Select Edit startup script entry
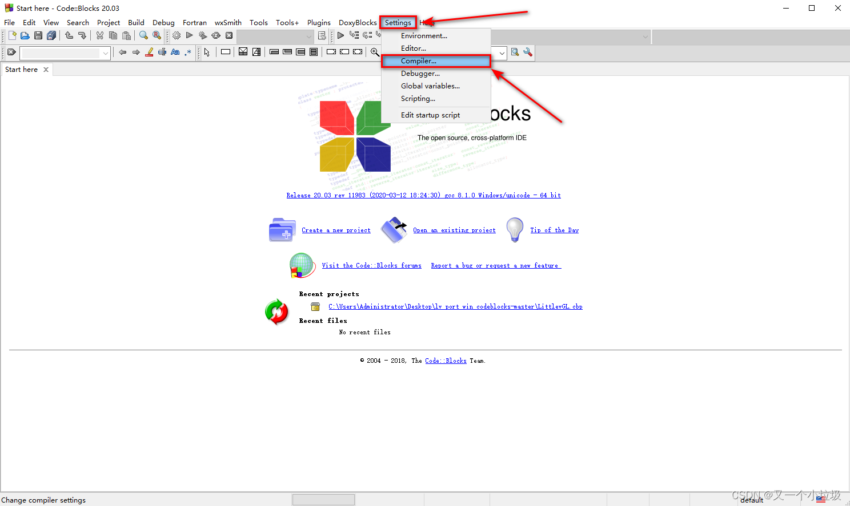This screenshot has width=850, height=506. [436, 115]
